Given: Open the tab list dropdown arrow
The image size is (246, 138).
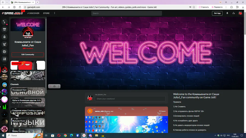Looking at the screenshot, I should [7, 2].
